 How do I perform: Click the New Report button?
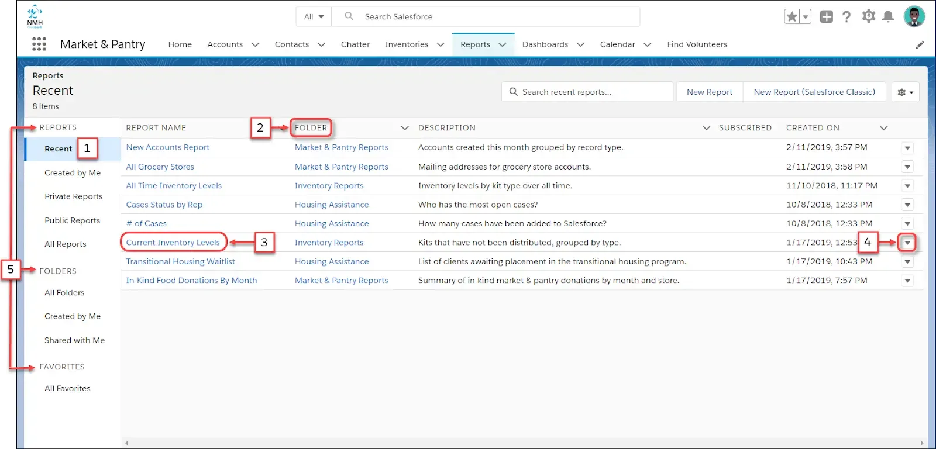[710, 92]
